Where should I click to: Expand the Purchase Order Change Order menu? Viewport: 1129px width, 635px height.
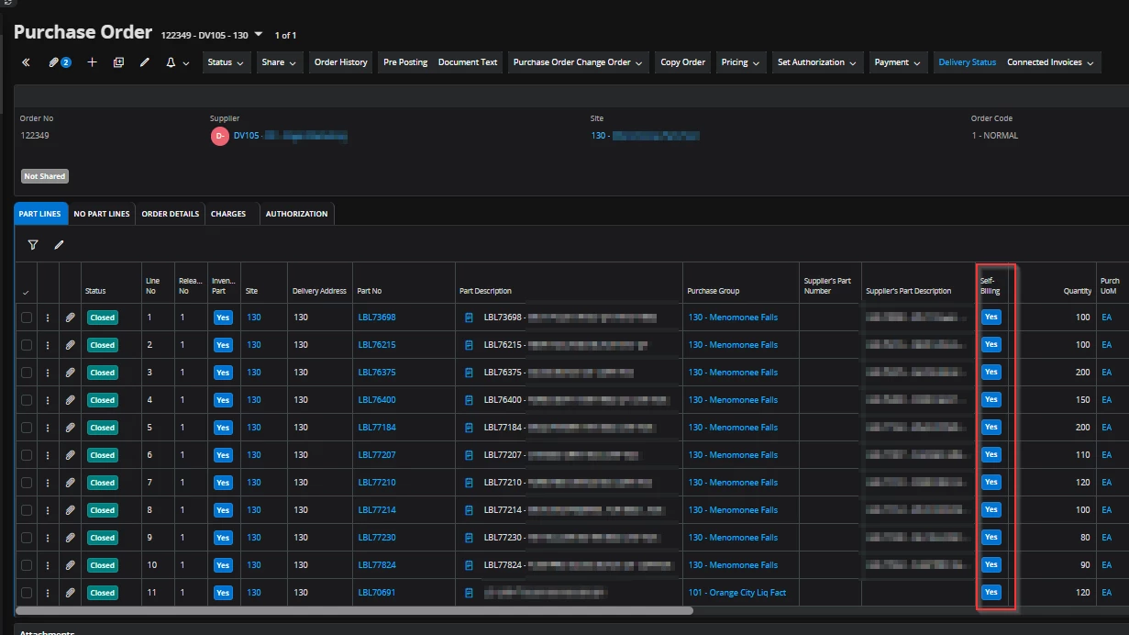578,62
